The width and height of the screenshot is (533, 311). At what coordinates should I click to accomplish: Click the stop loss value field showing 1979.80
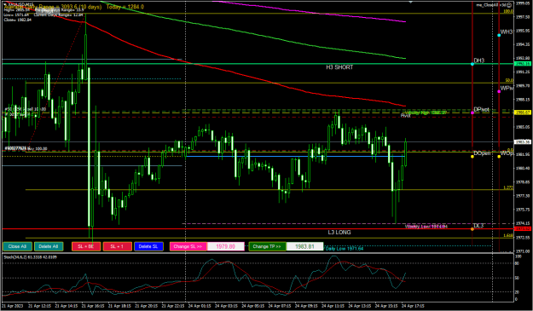point(226,246)
